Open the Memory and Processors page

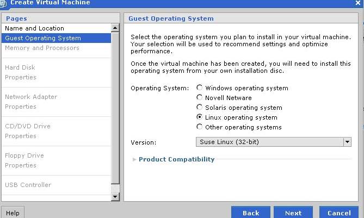click(x=42, y=48)
